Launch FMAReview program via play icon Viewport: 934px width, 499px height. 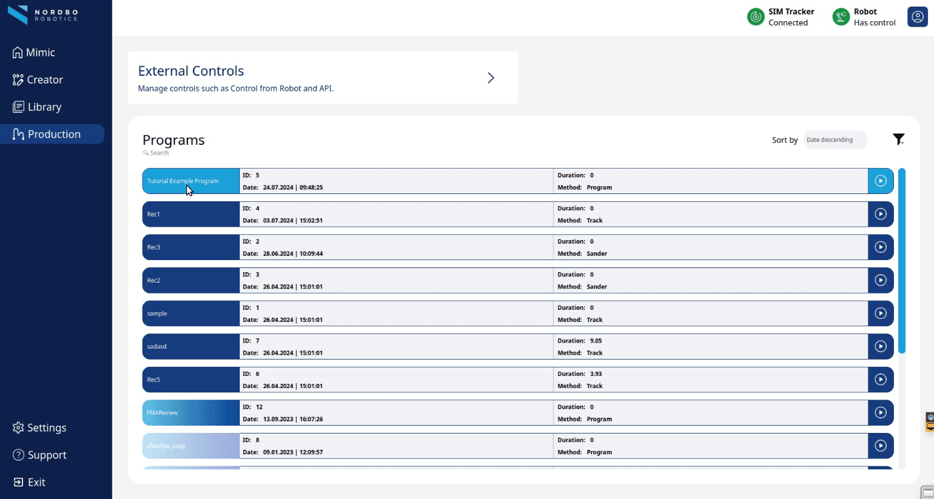[x=880, y=413]
